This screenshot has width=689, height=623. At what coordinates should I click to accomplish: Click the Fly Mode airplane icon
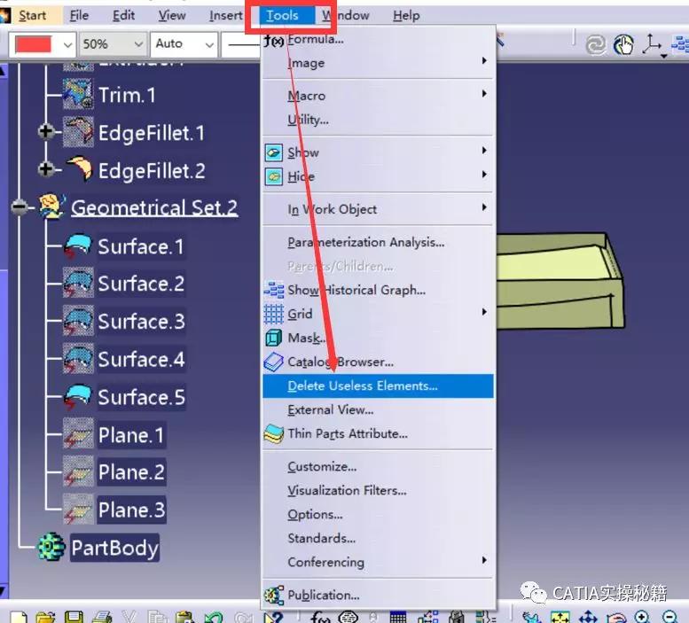pyautogui.click(x=531, y=617)
